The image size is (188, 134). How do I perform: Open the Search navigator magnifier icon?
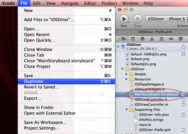coord(142,39)
